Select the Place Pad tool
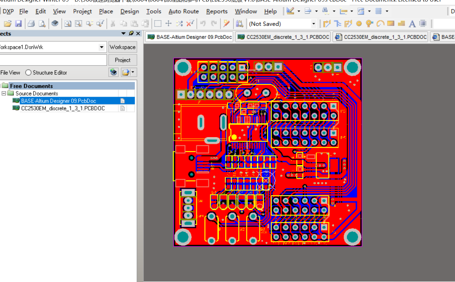The width and height of the screenshot is (455, 282). pos(359,23)
